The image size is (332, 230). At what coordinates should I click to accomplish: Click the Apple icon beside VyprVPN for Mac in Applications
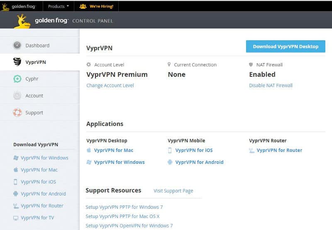point(89,150)
